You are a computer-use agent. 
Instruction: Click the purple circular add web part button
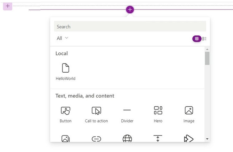point(130,9)
